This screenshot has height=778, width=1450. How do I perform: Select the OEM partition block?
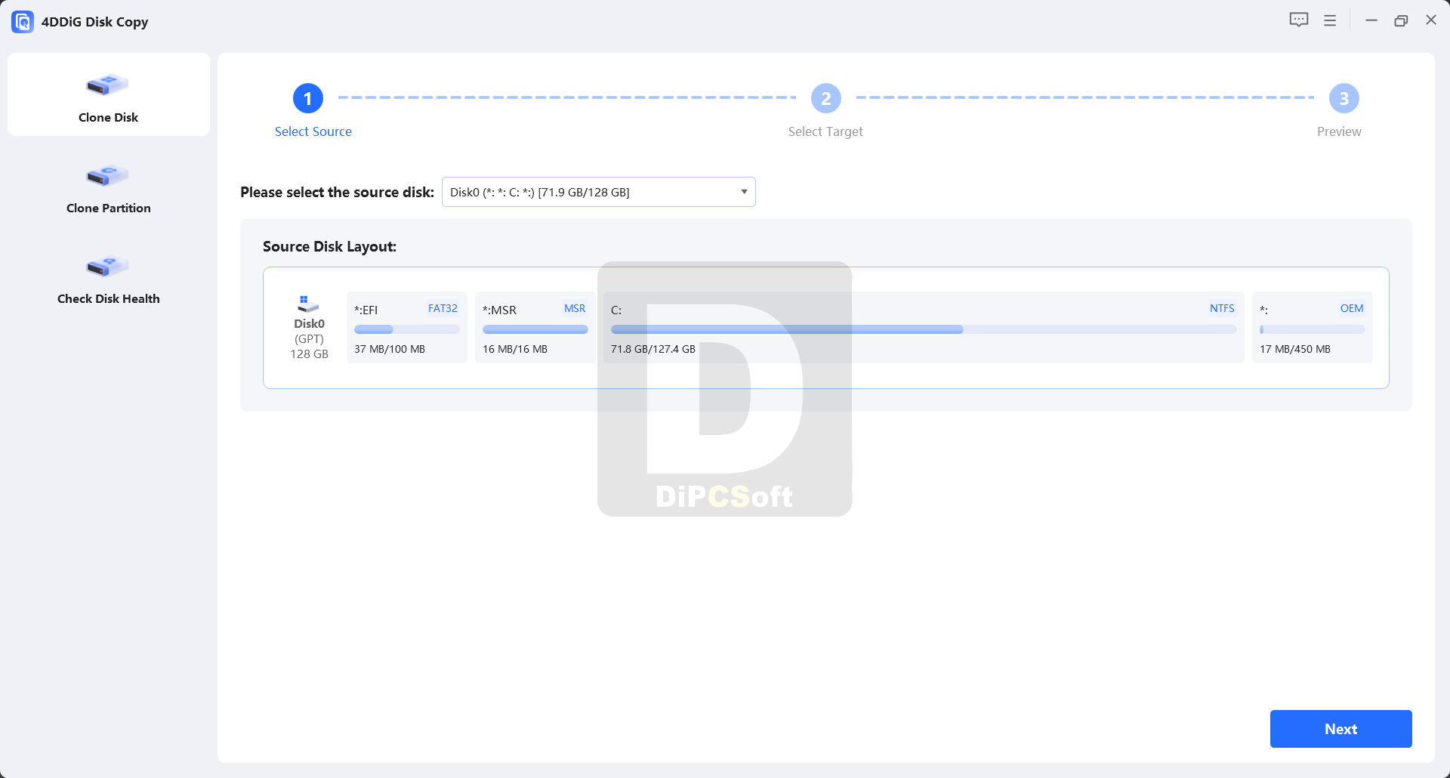[x=1313, y=328]
